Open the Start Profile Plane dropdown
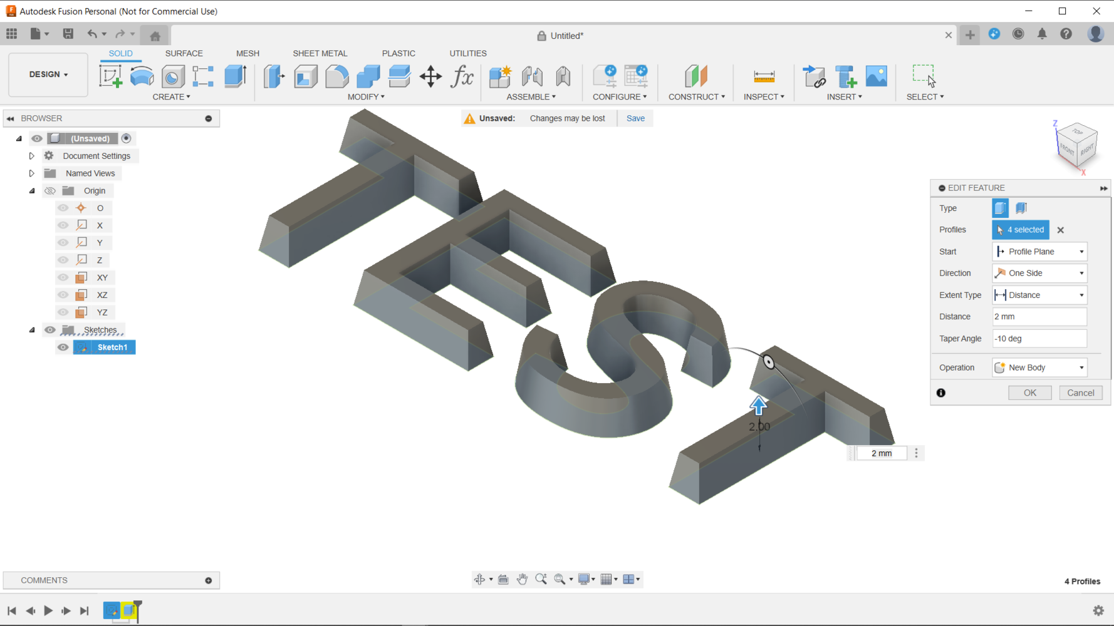1114x626 pixels. [x=1039, y=252]
